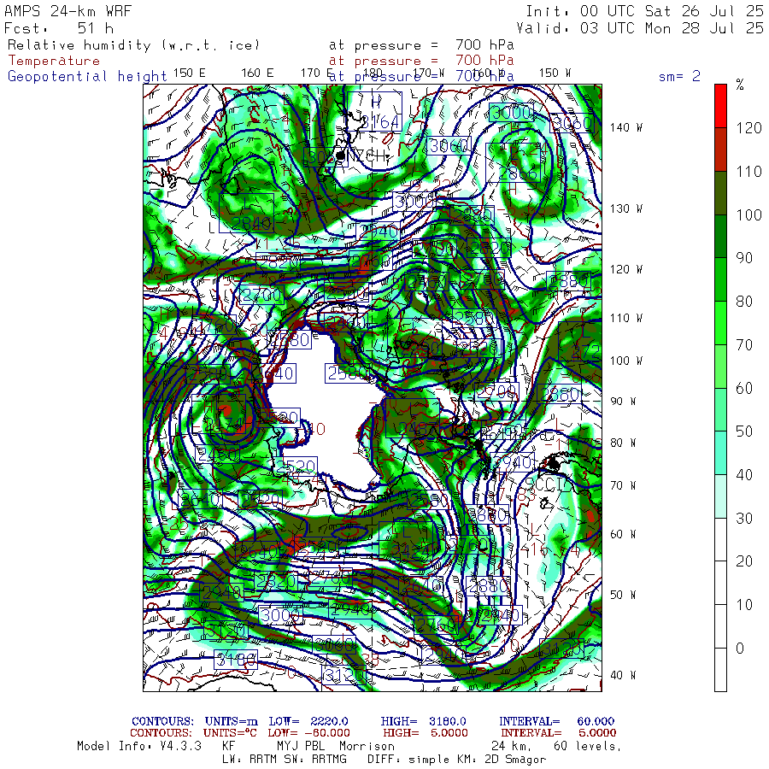
Task: Click the '2866' low label box
Action: [x=513, y=163]
